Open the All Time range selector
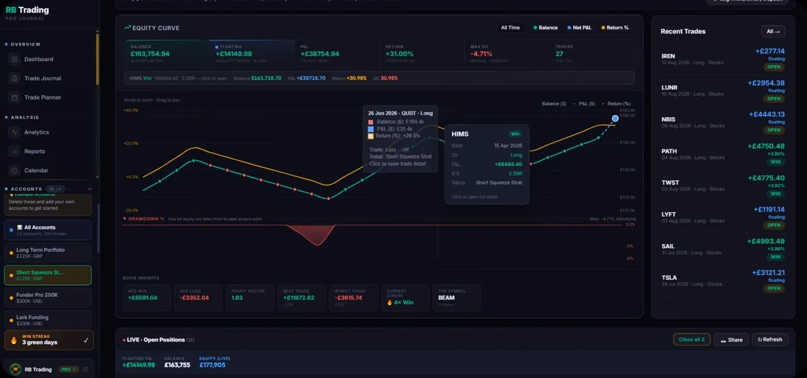Screen dimensions: 807x378 [x=510, y=28]
